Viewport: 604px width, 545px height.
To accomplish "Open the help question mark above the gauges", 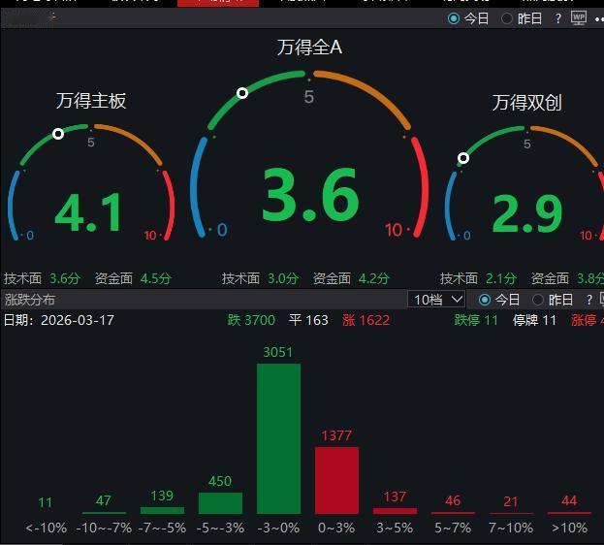I will [557, 18].
